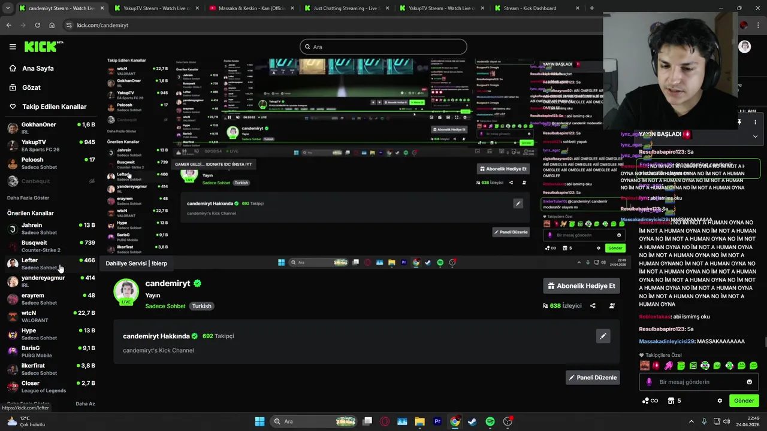
Task: Open Takip Edilen Kanallar section
Action: pyautogui.click(x=48, y=107)
